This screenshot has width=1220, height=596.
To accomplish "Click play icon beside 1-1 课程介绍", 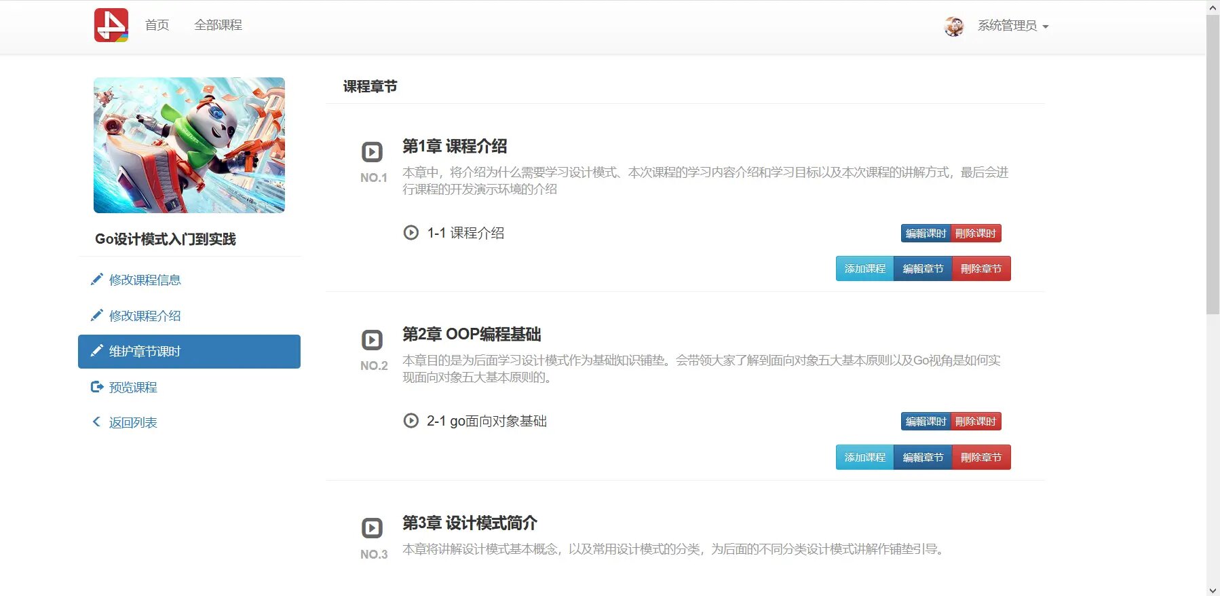I will [x=411, y=233].
